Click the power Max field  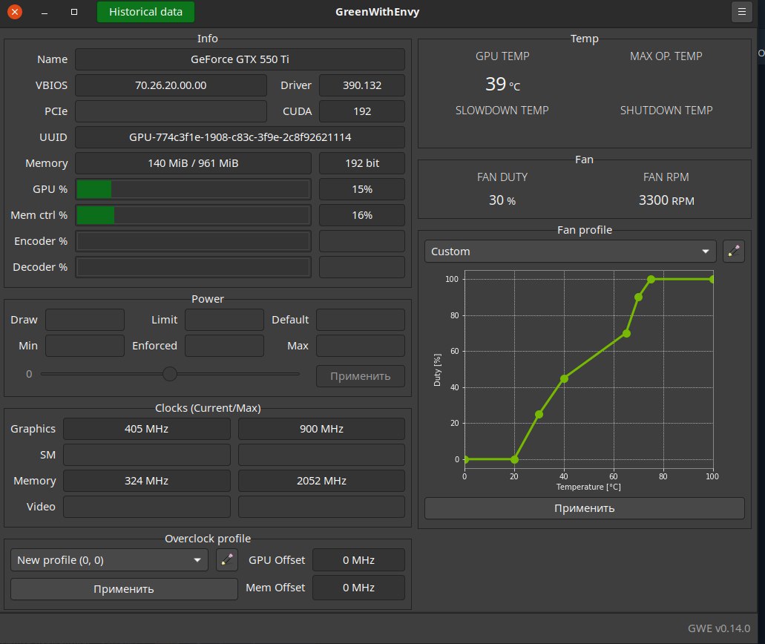tap(360, 346)
